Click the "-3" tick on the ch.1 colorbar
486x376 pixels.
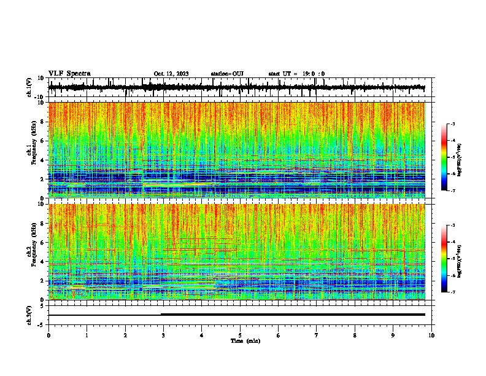pyautogui.click(x=453, y=123)
